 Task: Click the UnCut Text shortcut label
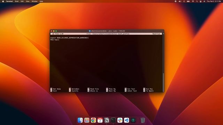click(x=132, y=91)
